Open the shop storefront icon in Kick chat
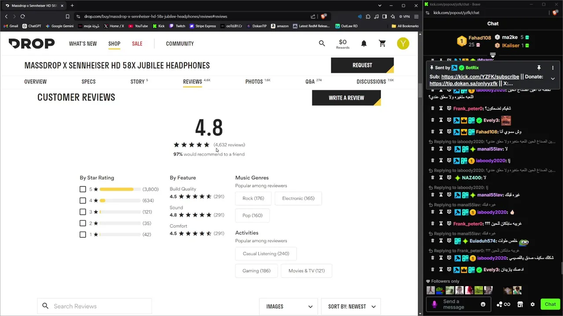Image resolution: width=563 pixels, height=316 pixels. click(520, 304)
